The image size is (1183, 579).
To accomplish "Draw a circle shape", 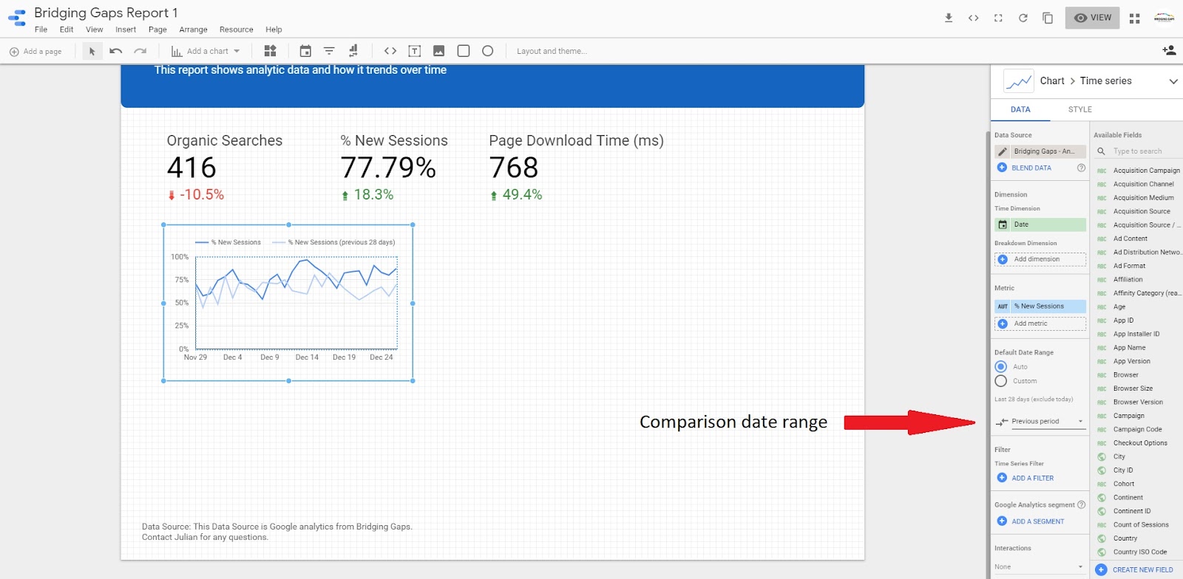I will (x=488, y=51).
